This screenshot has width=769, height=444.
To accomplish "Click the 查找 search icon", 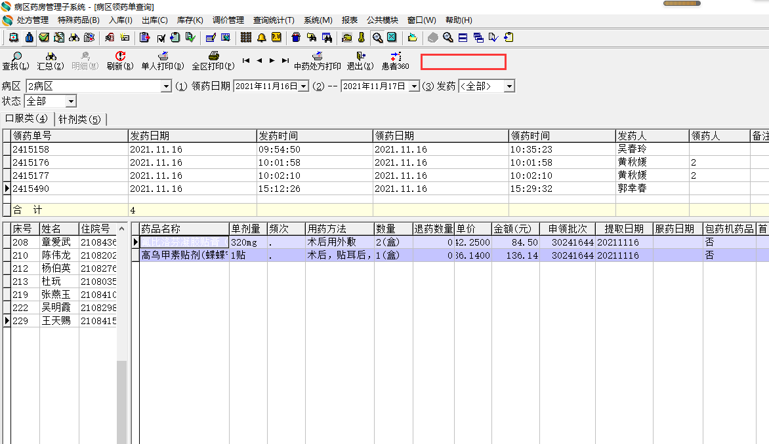I will [16, 57].
